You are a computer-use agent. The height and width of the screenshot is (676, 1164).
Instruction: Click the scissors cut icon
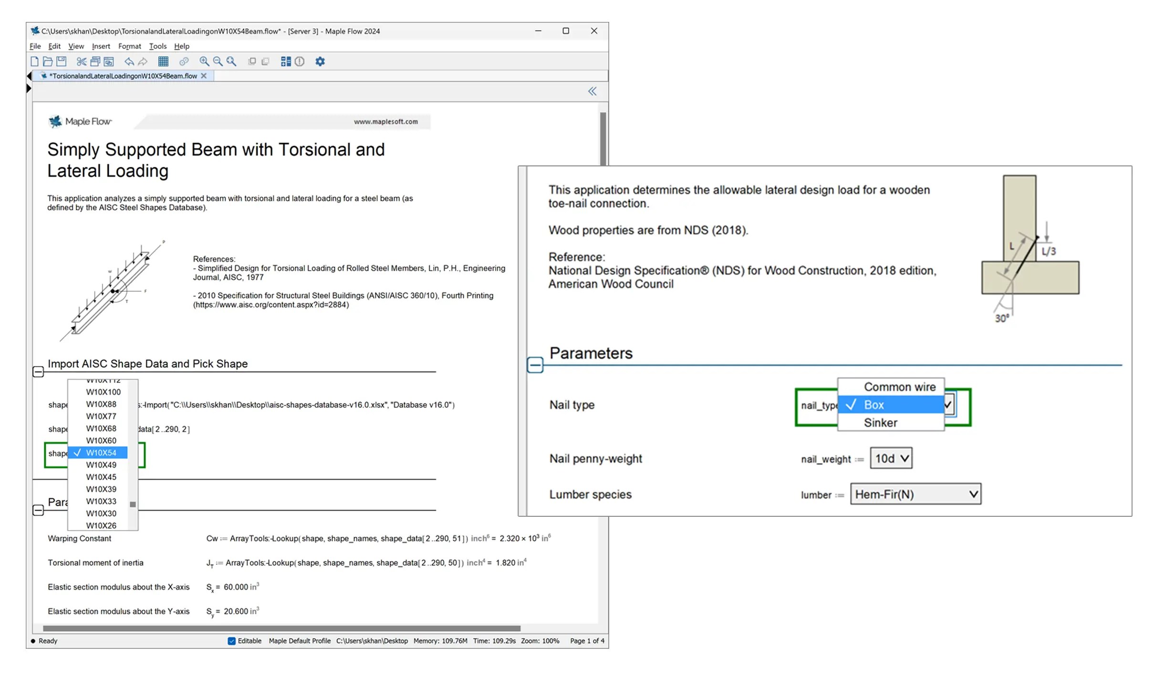click(82, 61)
